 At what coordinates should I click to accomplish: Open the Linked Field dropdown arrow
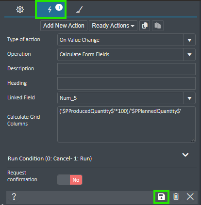click(189, 98)
